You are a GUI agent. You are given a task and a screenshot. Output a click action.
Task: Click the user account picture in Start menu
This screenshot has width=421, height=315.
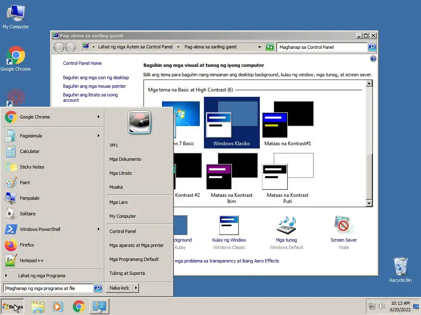139,122
